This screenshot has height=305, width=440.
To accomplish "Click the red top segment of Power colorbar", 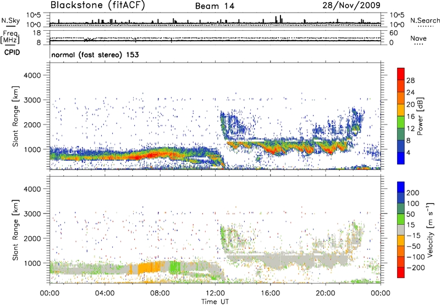I will [401, 74].
